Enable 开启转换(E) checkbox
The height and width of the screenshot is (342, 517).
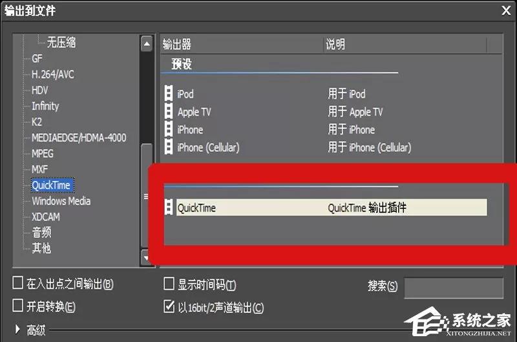(x=17, y=305)
